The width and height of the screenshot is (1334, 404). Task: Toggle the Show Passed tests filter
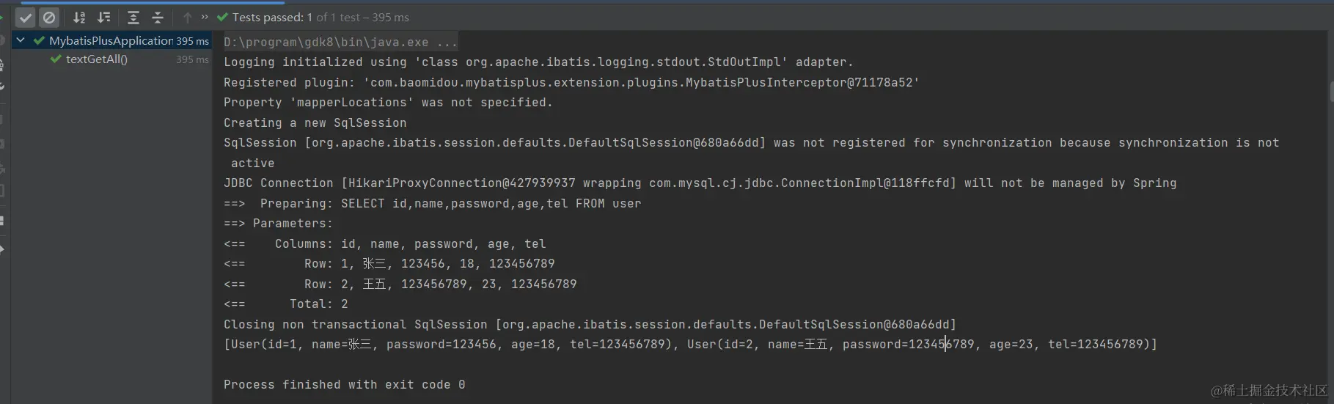click(x=26, y=17)
